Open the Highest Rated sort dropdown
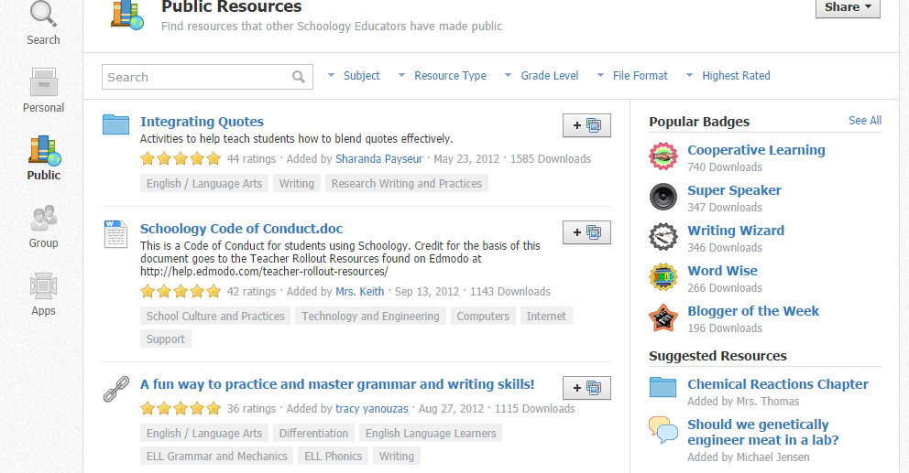909x473 pixels. 728,76
